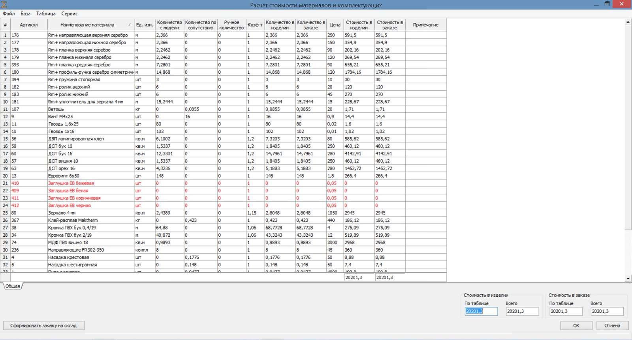632x340 pixels.
Task: Open the Таблица menu
Action: [x=46, y=13]
